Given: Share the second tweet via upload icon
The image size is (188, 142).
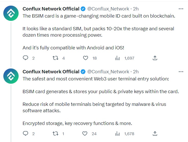Looking at the screenshot, I should pyautogui.click(x=155, y=134).
